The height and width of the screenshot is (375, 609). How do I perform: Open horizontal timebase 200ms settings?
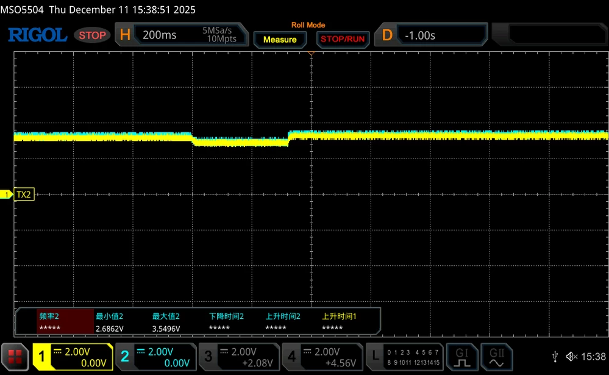point(183,35)
